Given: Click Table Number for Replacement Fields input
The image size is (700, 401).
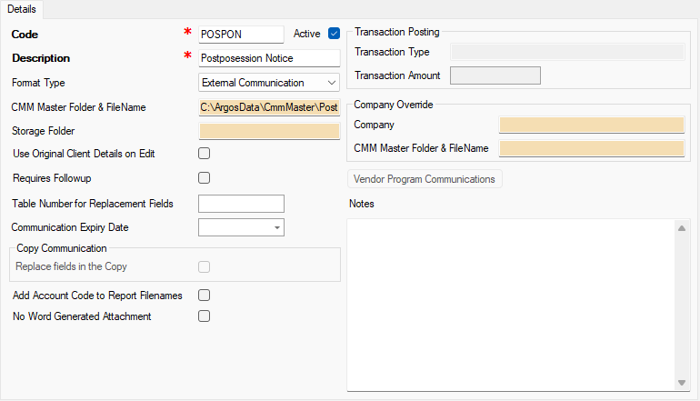Looking at the screenshot, I should click(x=241, y=204).
